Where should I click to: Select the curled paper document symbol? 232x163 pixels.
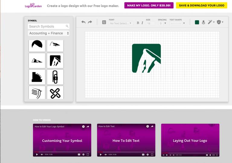pyautogui.click(x=37, y=92)
